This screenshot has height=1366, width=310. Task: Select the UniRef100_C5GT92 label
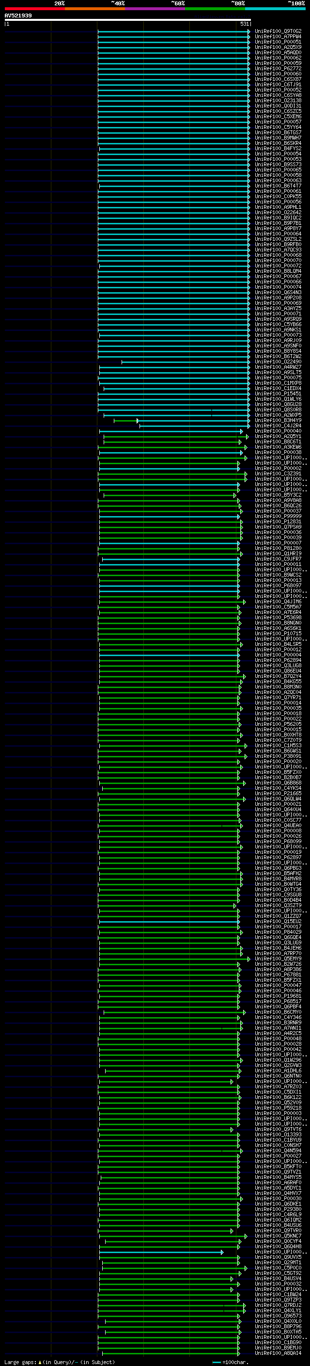point(278,1273)
